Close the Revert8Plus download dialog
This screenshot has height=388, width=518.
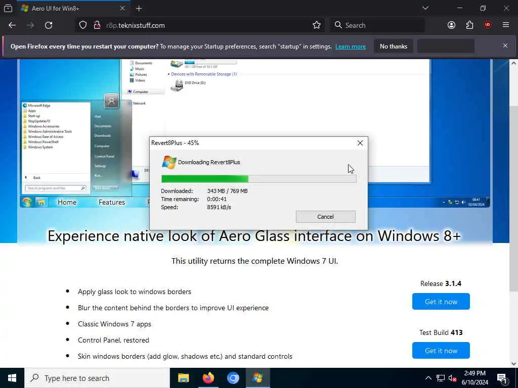pyautogui.click(x=360, y=143)
